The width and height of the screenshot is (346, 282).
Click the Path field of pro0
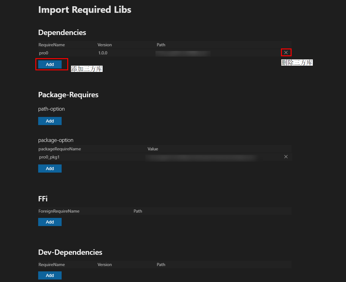point(183,53)
